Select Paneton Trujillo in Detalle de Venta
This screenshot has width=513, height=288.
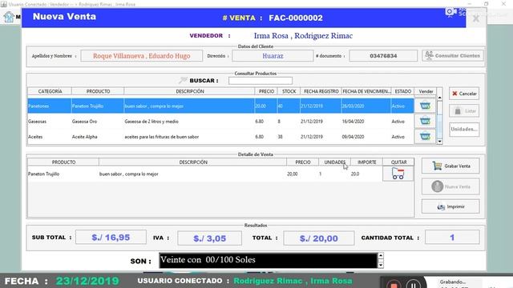tap(205, 174)
